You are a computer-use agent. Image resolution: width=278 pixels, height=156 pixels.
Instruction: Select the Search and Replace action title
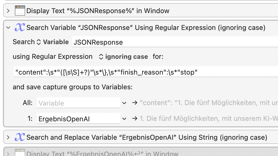point(147,137)
